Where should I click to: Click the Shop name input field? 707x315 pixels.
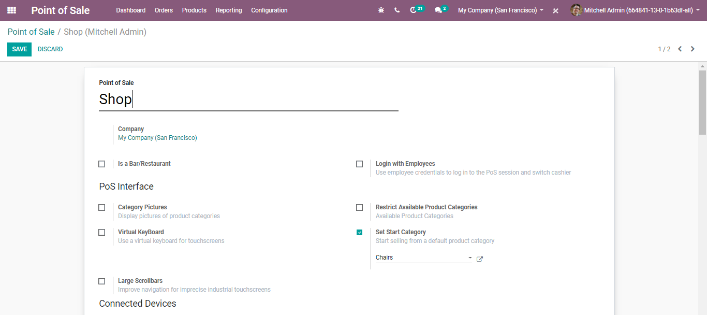coord(249,99)
